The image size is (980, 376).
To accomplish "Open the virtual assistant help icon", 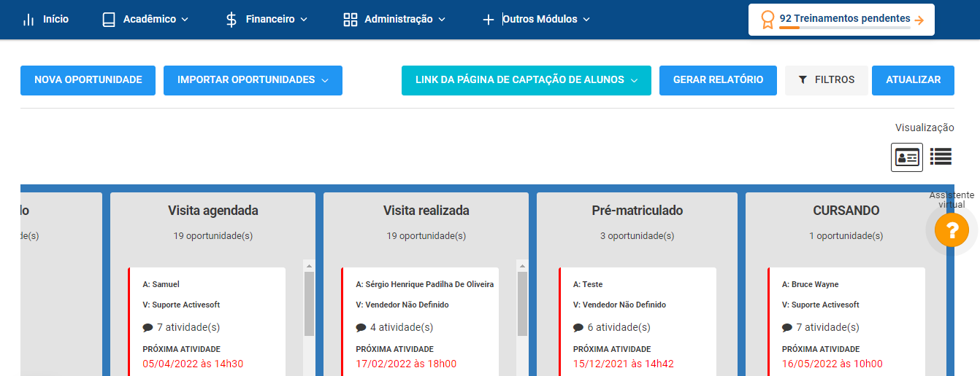I will [x=952, y=230].
